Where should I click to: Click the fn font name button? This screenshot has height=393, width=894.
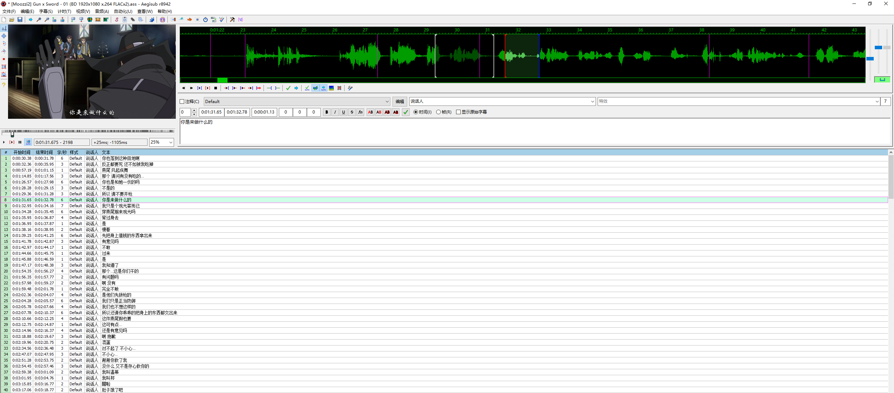click(x=360, y=112)
